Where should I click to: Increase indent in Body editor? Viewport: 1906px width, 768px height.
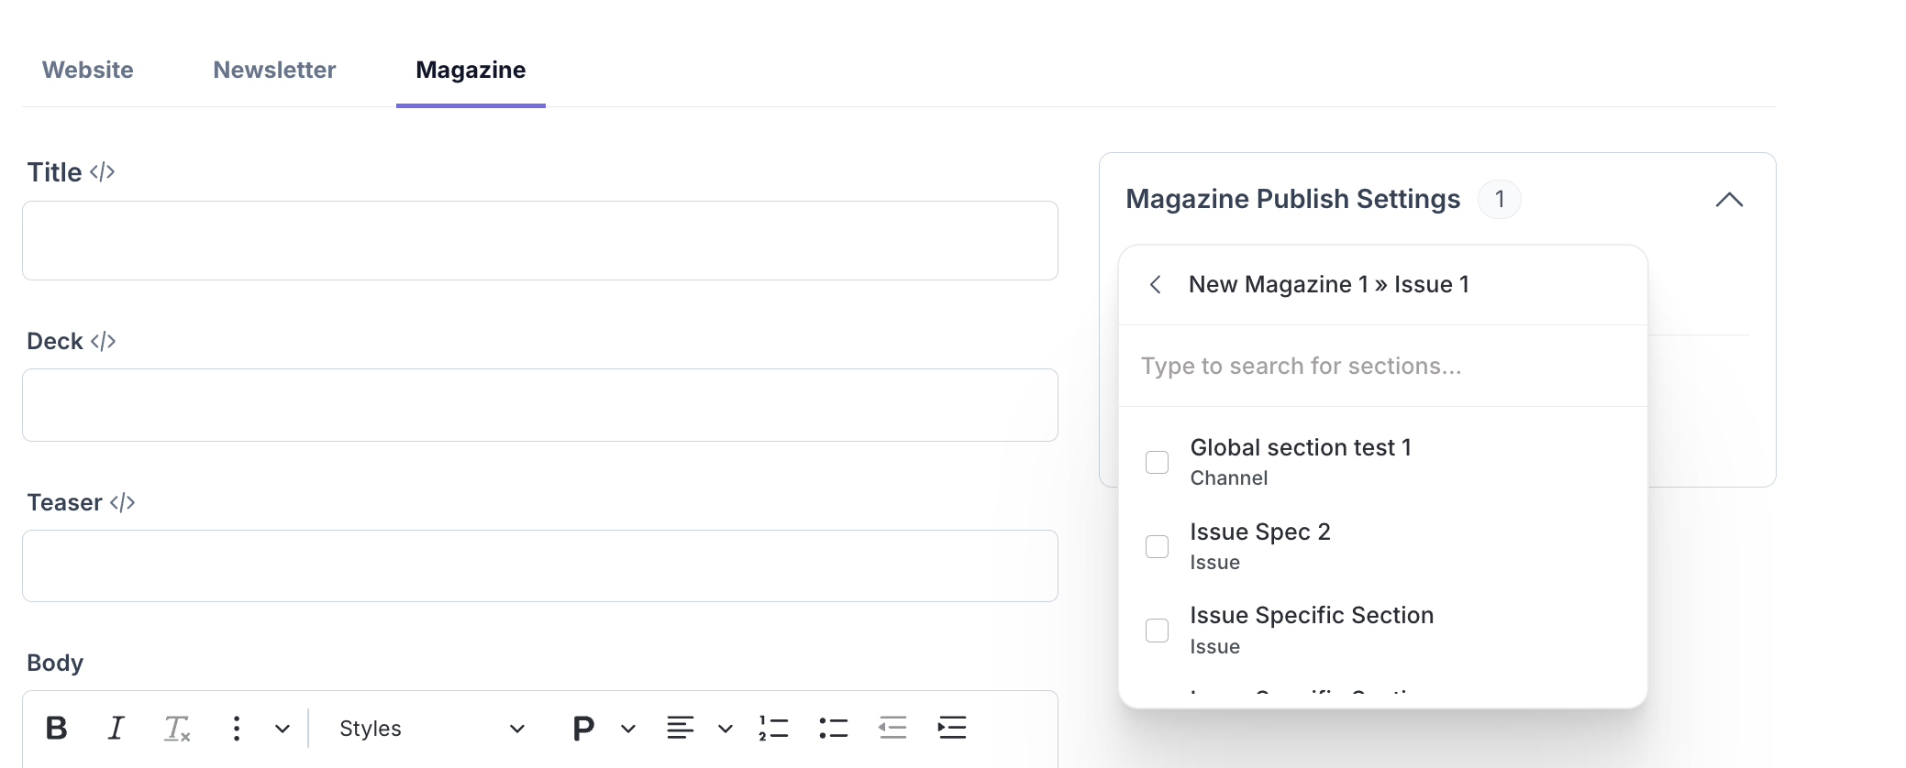click(952, 728)
